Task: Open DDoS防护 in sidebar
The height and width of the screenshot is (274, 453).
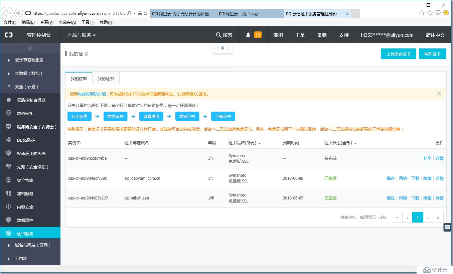Action: click(30, 140)
